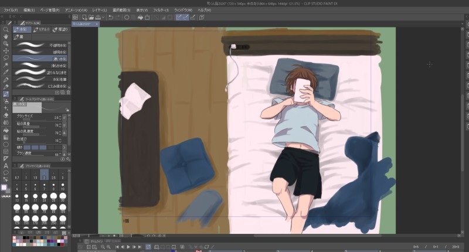Select the main drawing color swatch

[x=4, y=188]
